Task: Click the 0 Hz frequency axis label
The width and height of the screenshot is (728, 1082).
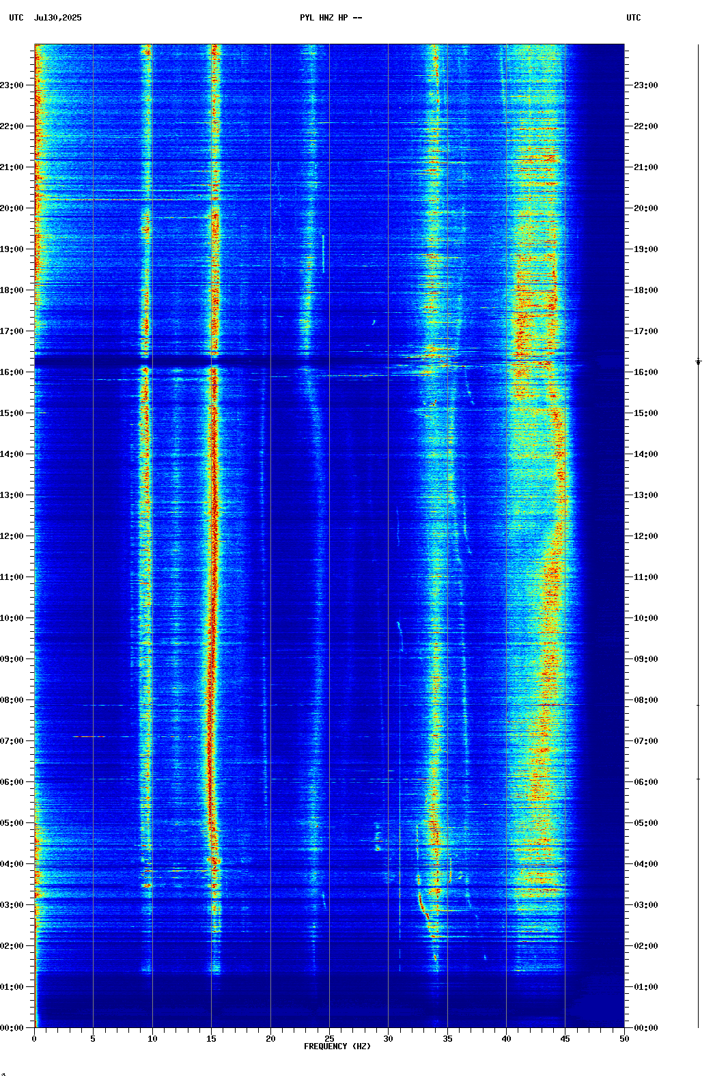Action: point(34,1039)
